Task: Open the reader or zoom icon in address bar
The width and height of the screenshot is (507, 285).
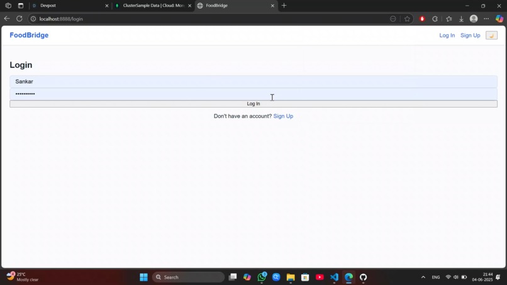Action: pyautogui.click(x=393, y=19)
